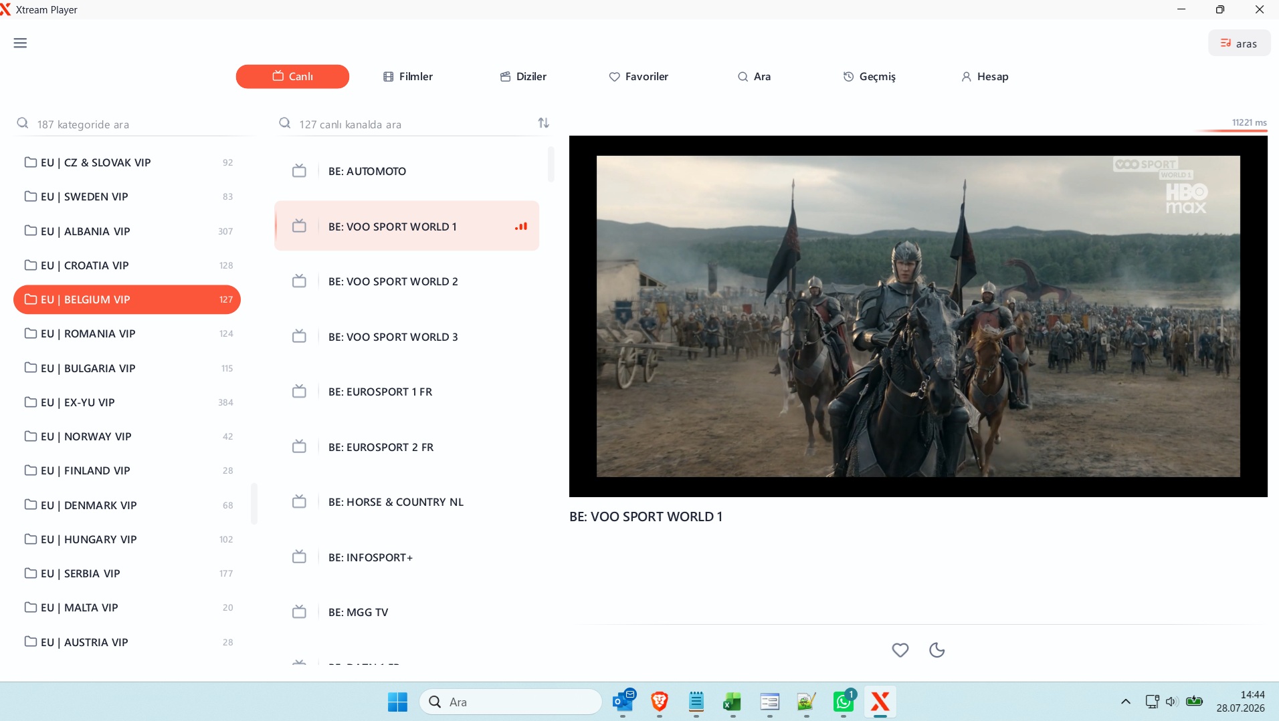Add the channel to favorites with the heart icon
This screenshot has width=1279, height=721.
point(900,650)
